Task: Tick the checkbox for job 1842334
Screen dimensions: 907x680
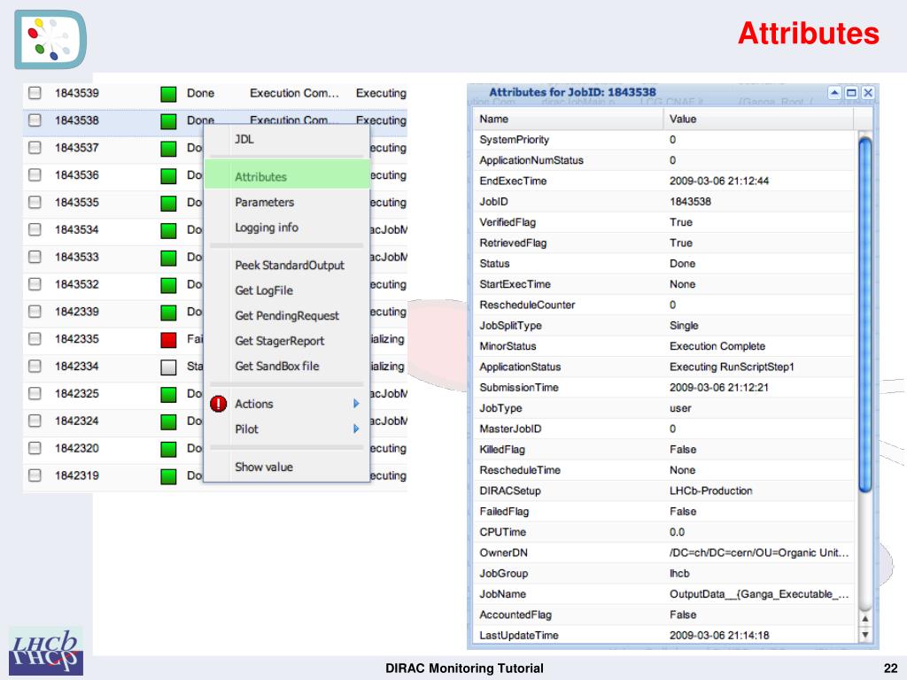Action: 35,366
